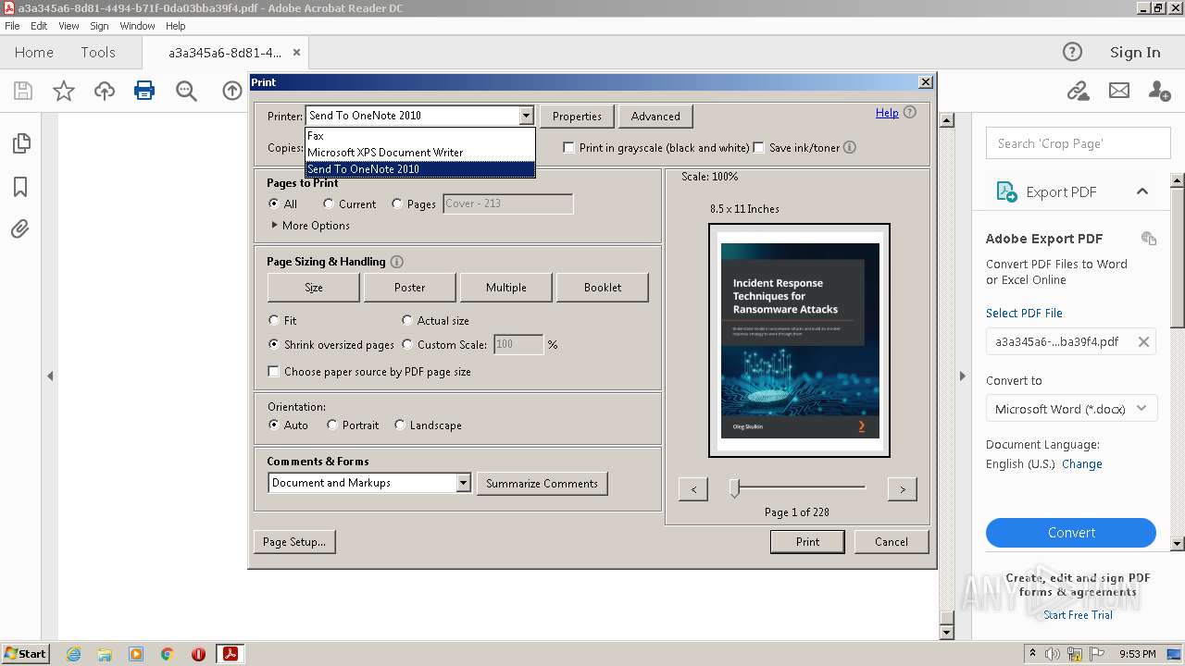
Task: Enable Save ink/toner checkbox
Action: pos(759,147)
